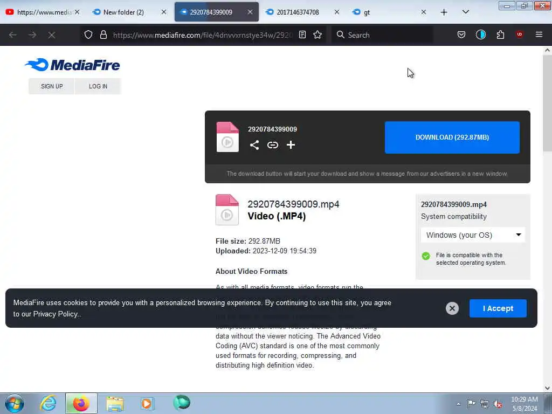Click the page vertical scrollbar thumb

[x=547, y=104]
